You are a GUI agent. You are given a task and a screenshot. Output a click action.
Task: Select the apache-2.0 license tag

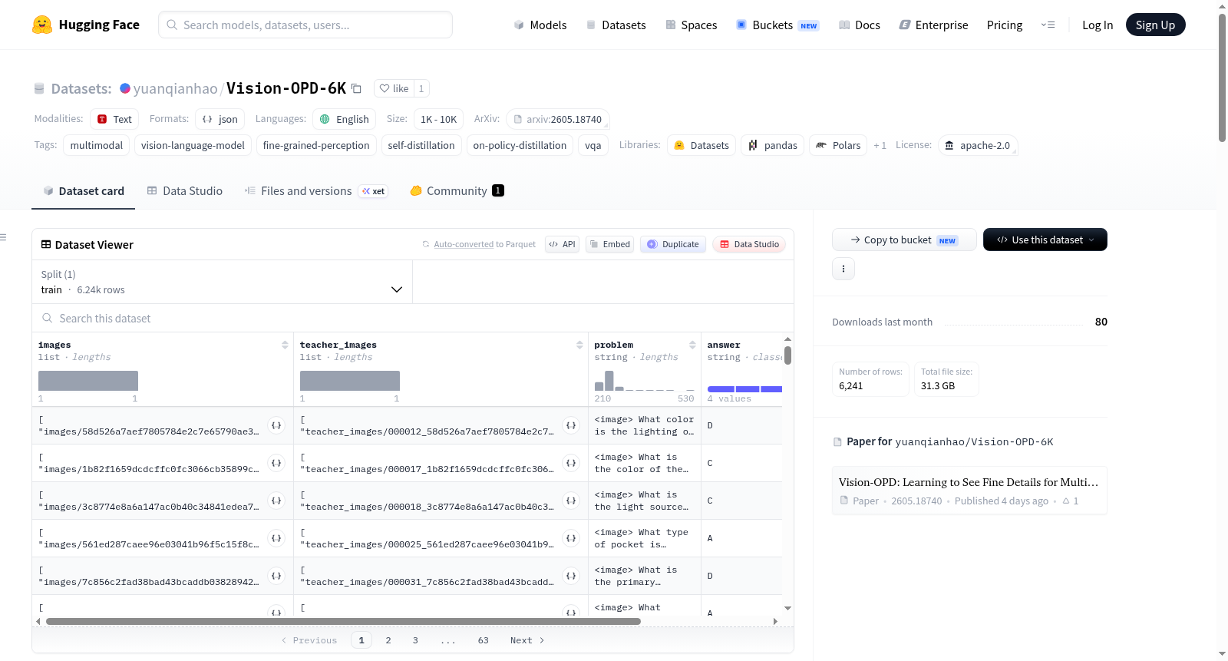[978, 145]
